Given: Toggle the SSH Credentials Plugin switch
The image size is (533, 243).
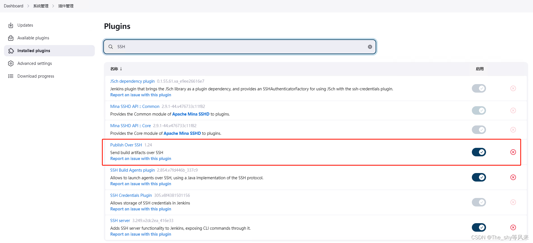Looking at the screenshot, I should pyautogui.click(x=479, y=202).
